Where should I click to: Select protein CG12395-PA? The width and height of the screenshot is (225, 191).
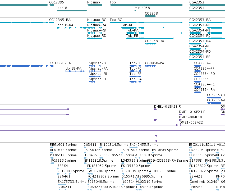coord(52,66)
